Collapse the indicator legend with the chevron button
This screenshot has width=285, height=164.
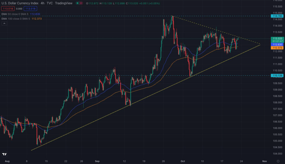coord(4,23)
